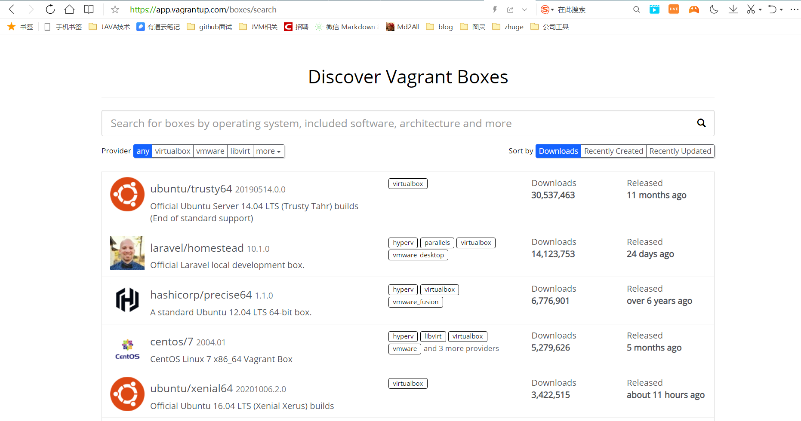The image size is (801, 421).
Task: Sort boxes by Recently Created
Action: 613,151
